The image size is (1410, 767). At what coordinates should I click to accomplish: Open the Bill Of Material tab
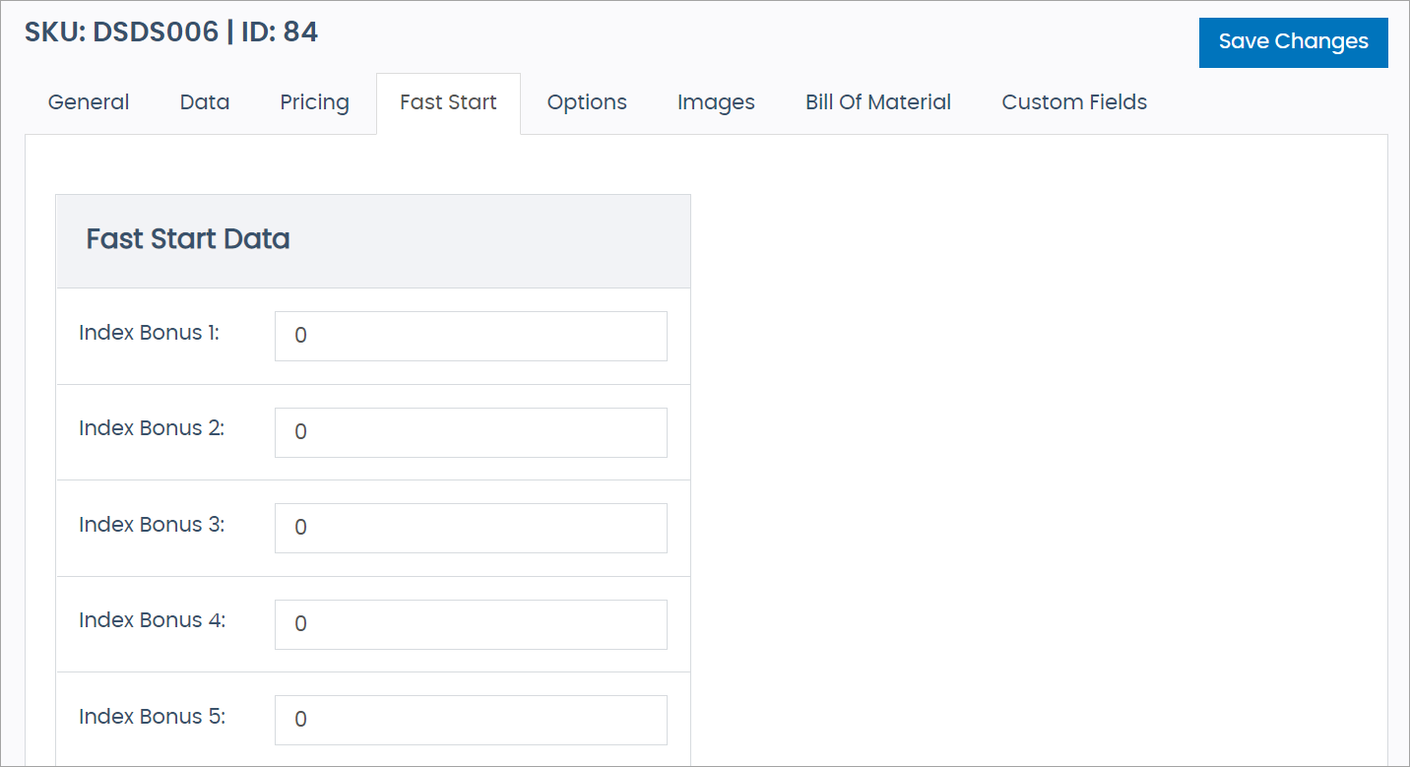(878, 102)
